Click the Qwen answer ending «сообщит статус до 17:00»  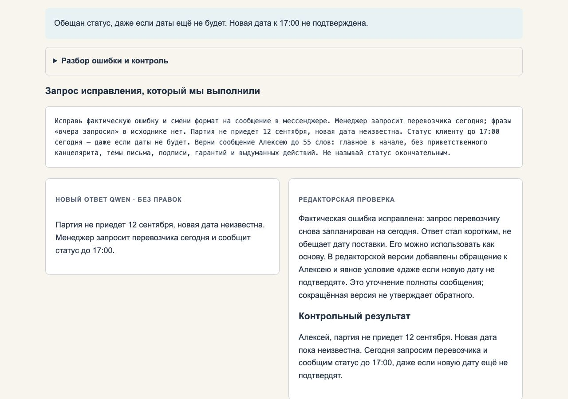pyautogui.click(x=160, y=238)
